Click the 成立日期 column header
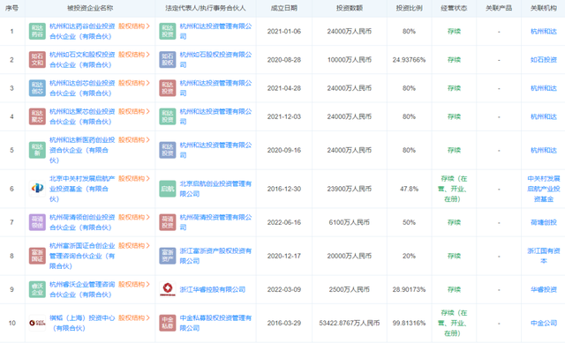 284,8
